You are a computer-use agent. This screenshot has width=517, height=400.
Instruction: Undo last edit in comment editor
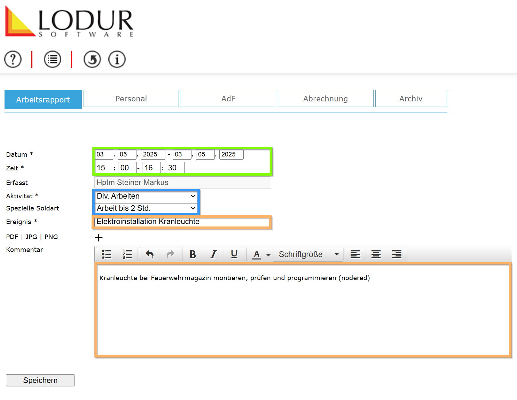150,254
